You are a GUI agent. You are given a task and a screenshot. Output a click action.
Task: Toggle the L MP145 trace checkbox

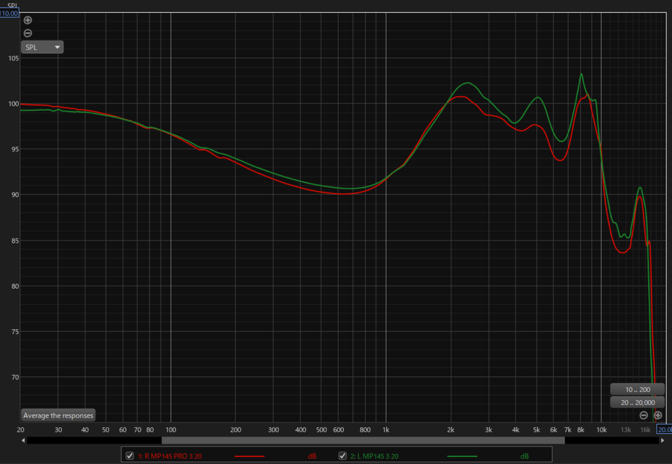pos(343,456)
